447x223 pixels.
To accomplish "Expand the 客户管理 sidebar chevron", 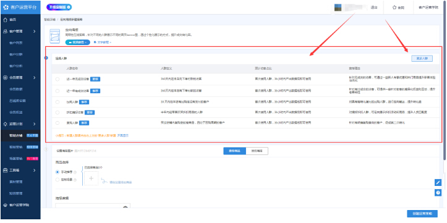I will (34, 32).
